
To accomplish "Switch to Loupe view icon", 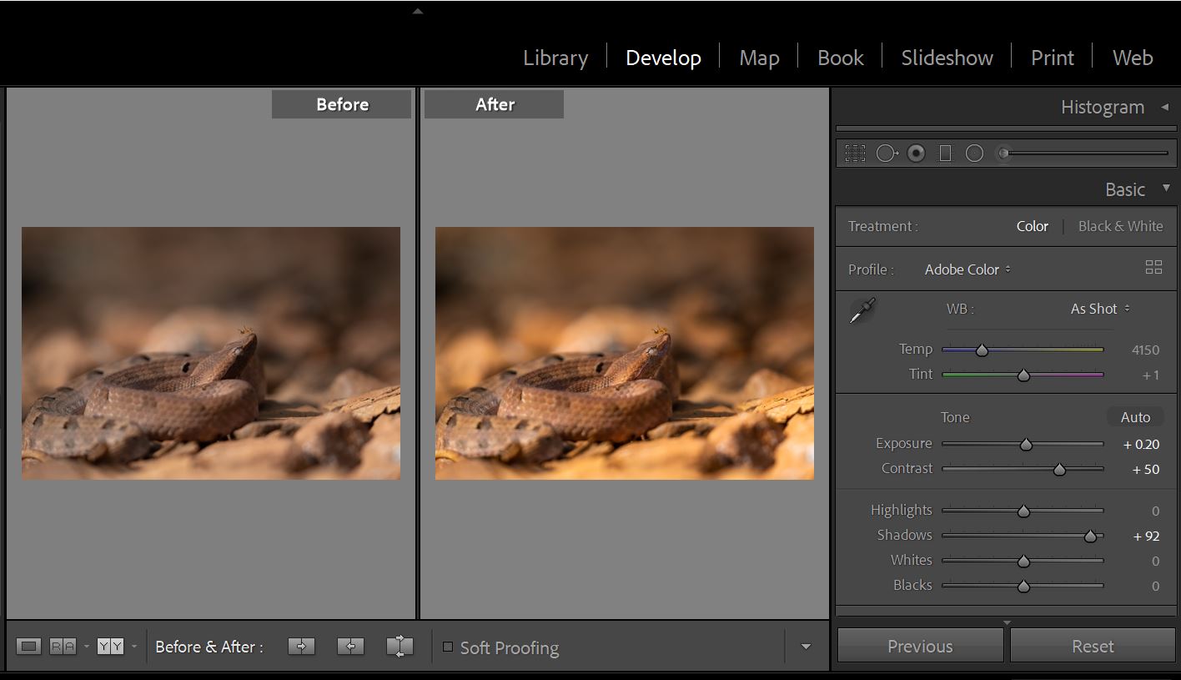I will 29,647.
